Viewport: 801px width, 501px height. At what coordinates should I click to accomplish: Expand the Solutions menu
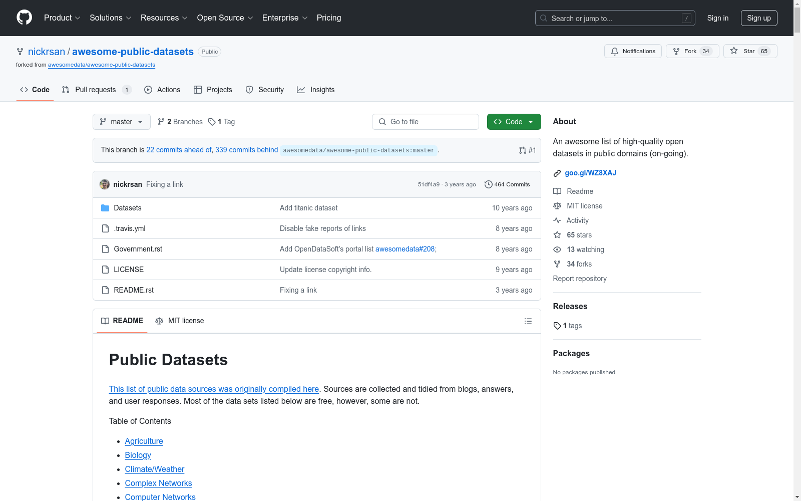(111, 18)
